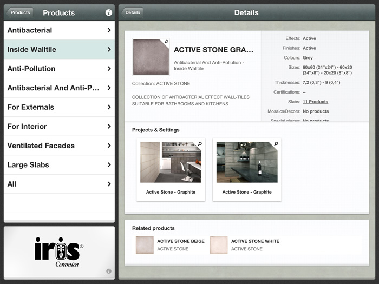Tap the Thicknesses value 7,2 (0,3") - 9 (0,4")

tap(321, 83)
